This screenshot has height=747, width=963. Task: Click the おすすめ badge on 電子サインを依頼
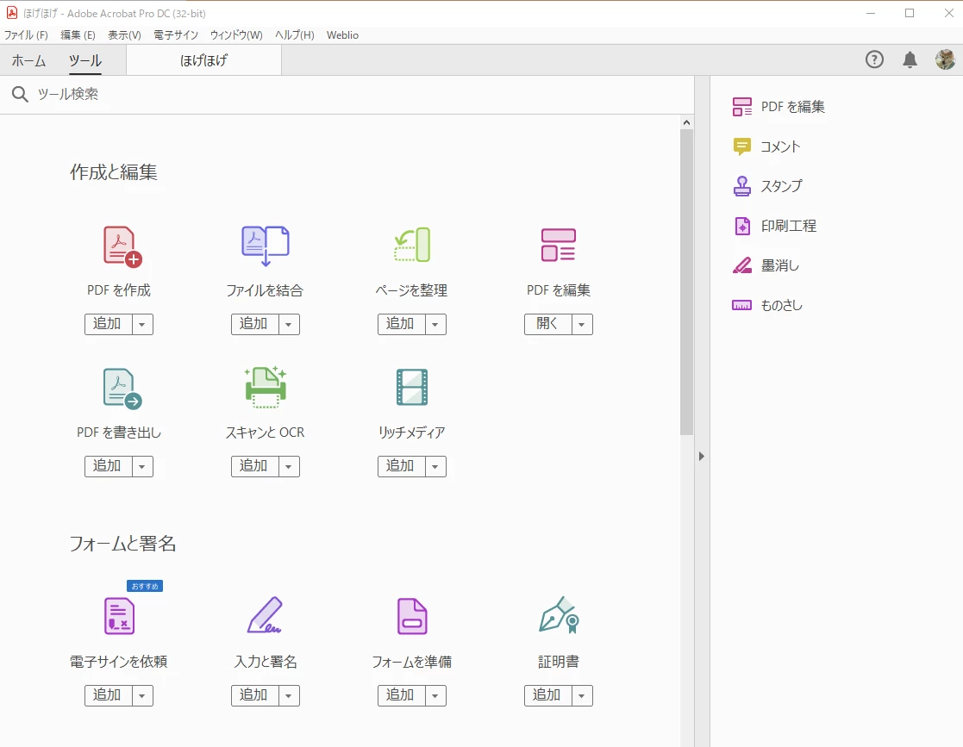[145, 586]
